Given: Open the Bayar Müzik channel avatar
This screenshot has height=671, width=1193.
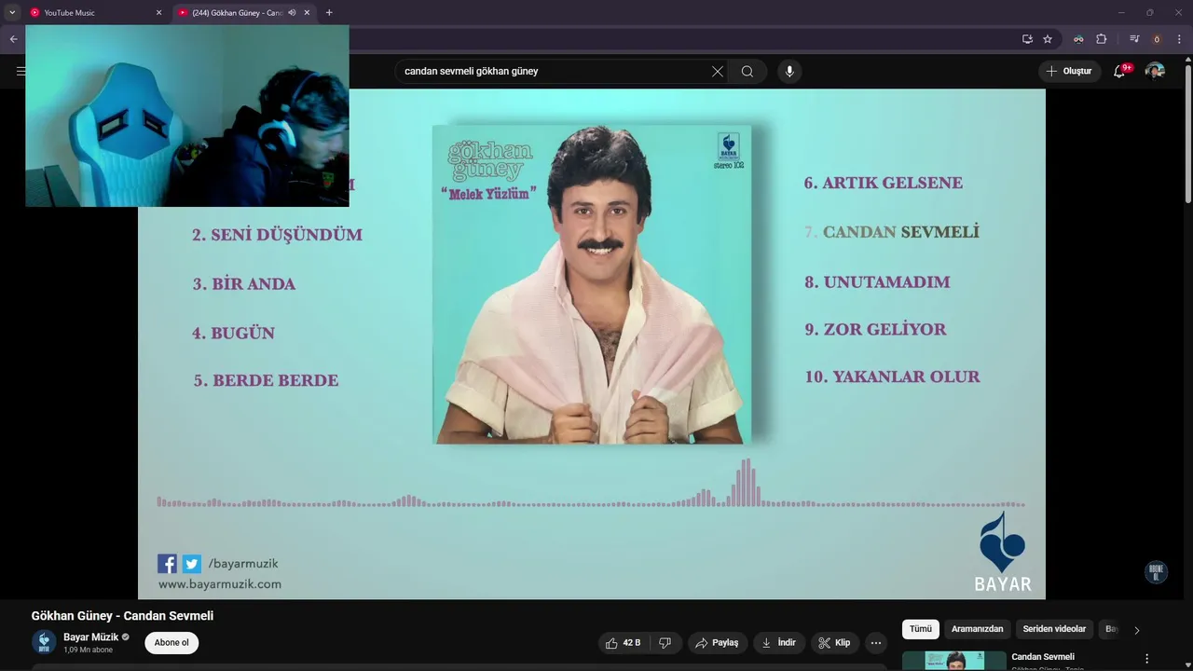Looking at the screenshot, I should [44, 642].
